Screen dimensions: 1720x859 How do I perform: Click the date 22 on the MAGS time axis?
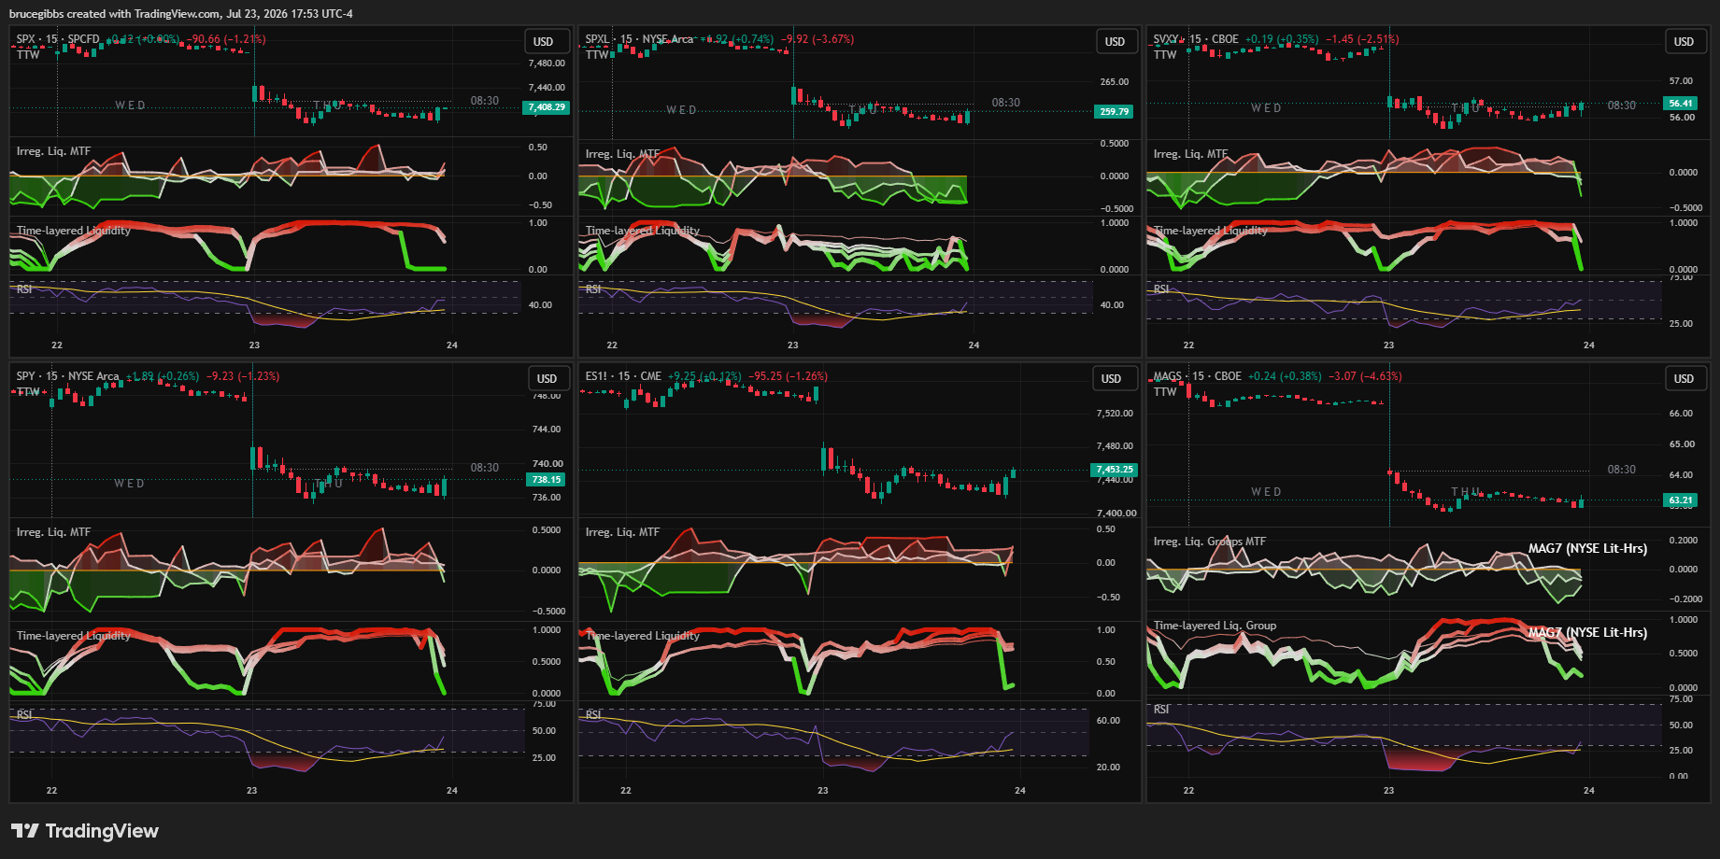pyautogui.click(x=1188, y=791)
